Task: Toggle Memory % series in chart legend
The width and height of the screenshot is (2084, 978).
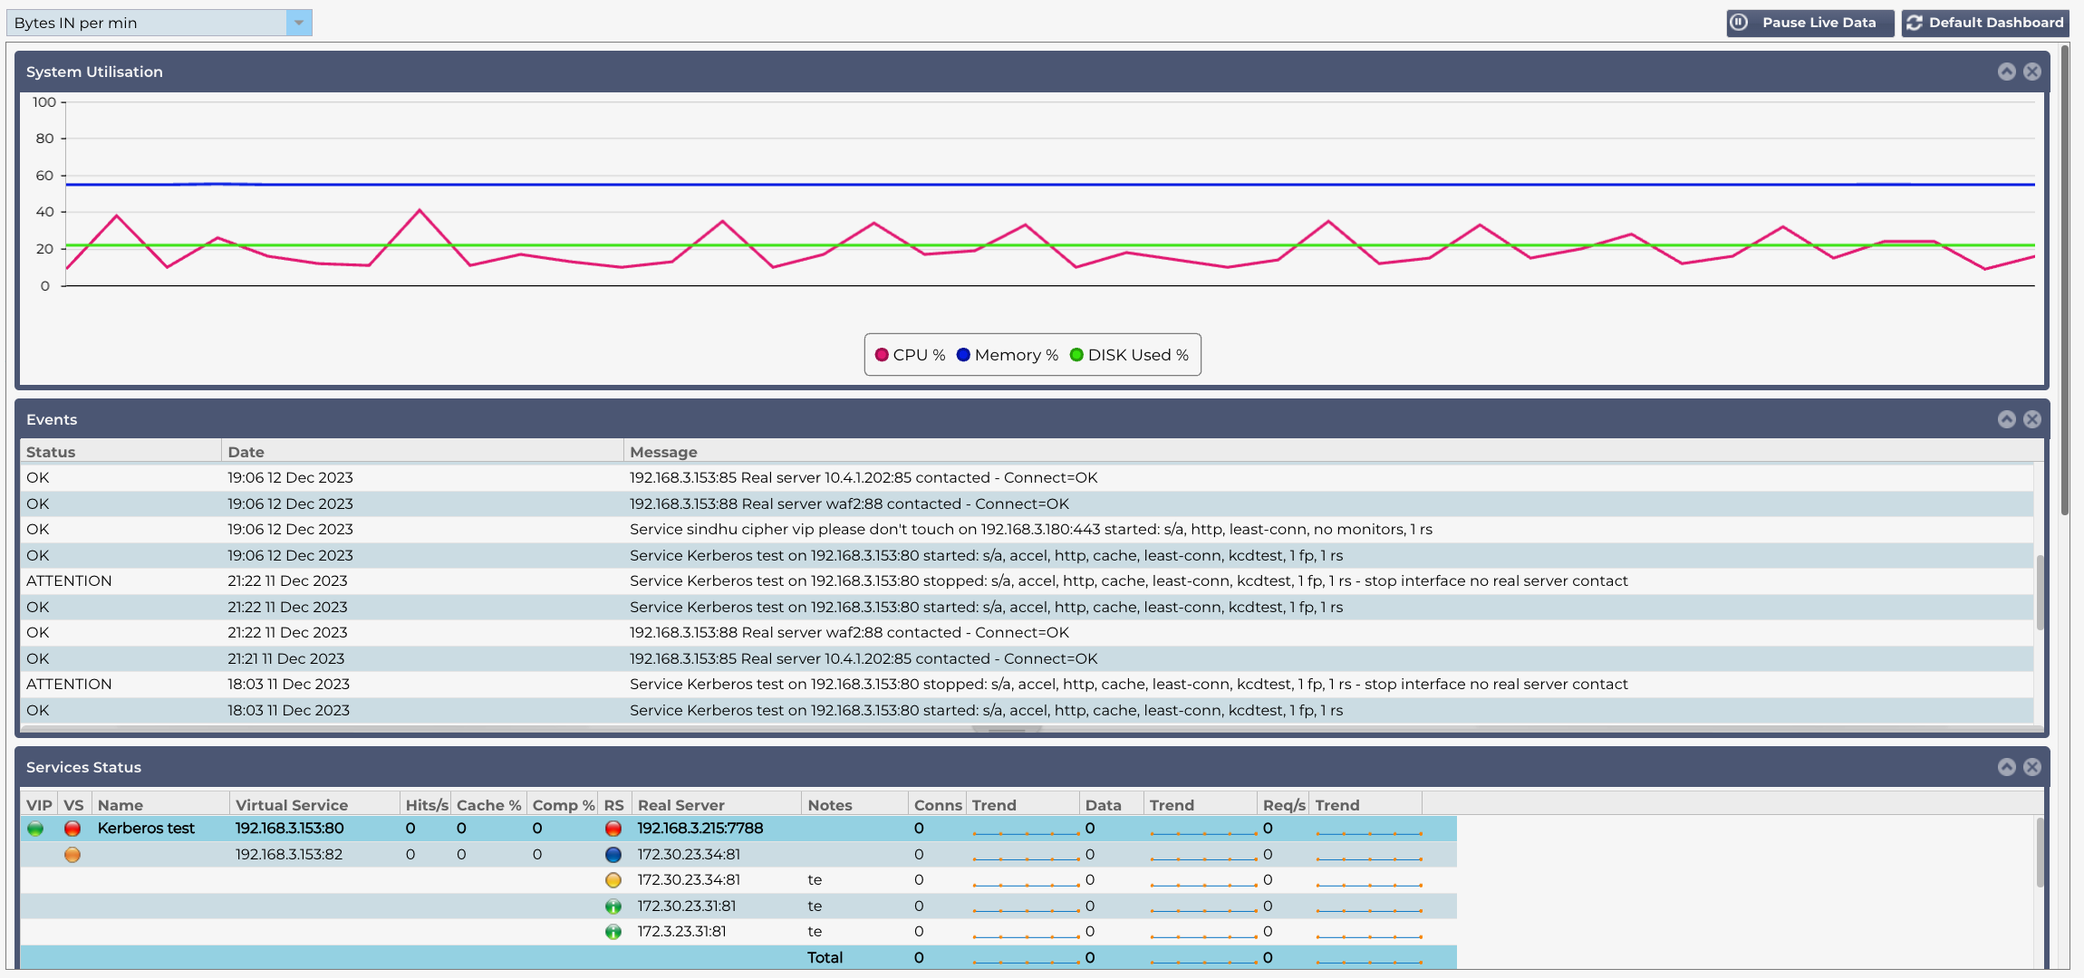Action: click(x=1008, y=355)
